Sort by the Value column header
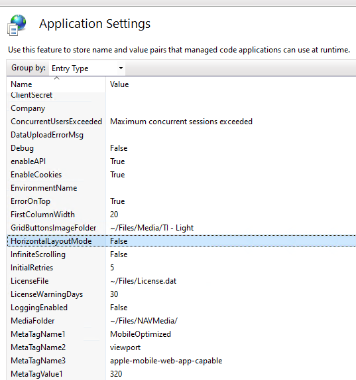Screen dimensions: 356x380 pyautogui.click(x=119, y=84)
